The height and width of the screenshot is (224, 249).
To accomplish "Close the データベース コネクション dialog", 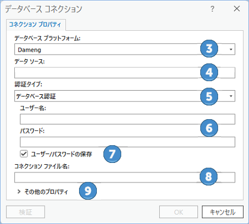I will tap(237, 9).
